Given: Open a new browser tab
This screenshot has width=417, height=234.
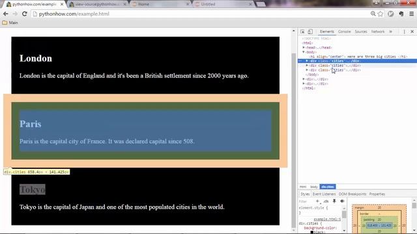Looking at the screenshot, I should coord(261,5).
